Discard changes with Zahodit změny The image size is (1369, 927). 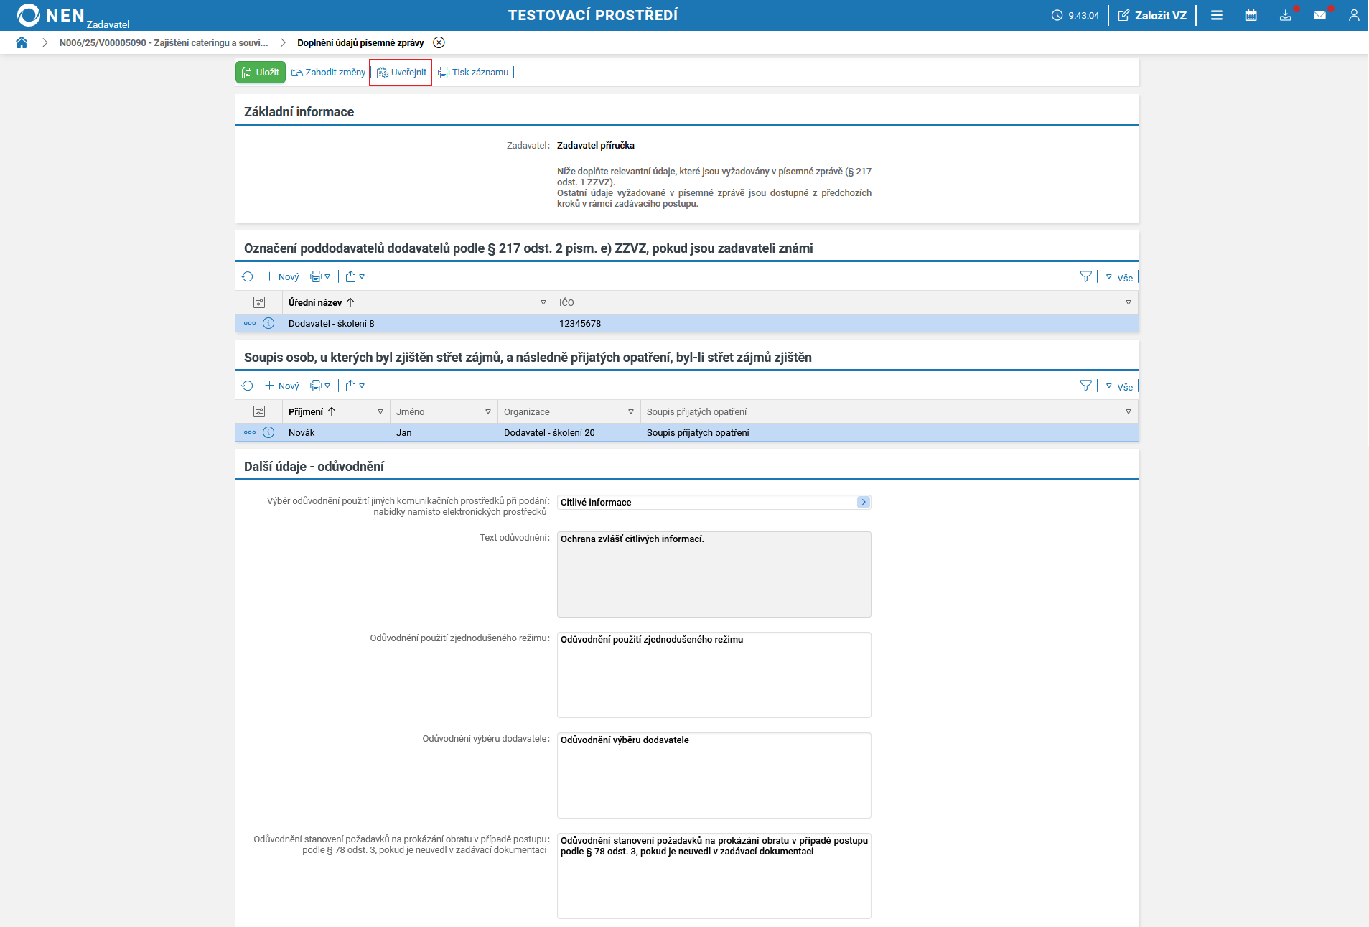click(328, 73)
